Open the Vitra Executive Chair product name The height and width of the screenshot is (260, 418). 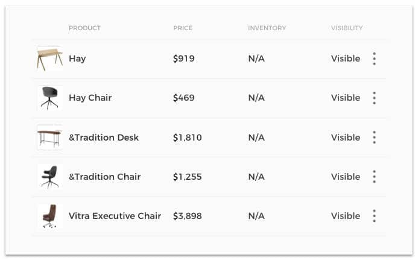(x=115, y=216)
